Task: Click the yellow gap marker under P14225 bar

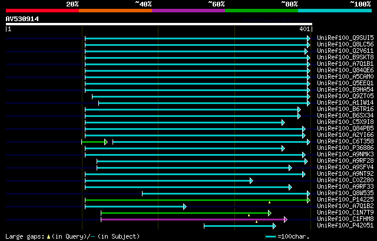Action: point(269,202)
